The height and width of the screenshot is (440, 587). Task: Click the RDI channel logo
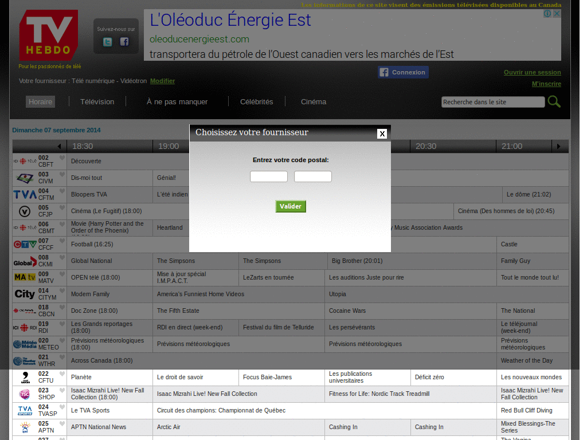point(25,328)
